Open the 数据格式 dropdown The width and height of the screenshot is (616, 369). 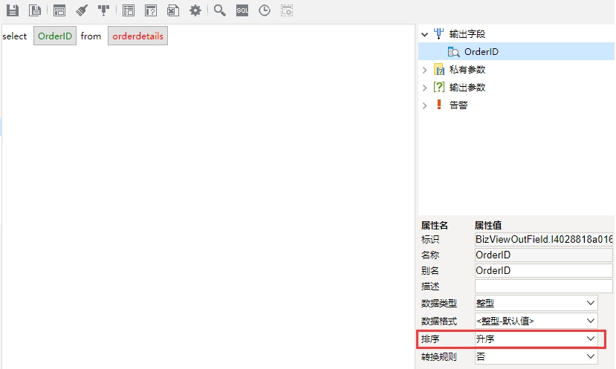pyautogui.click(x=536, y=321)
